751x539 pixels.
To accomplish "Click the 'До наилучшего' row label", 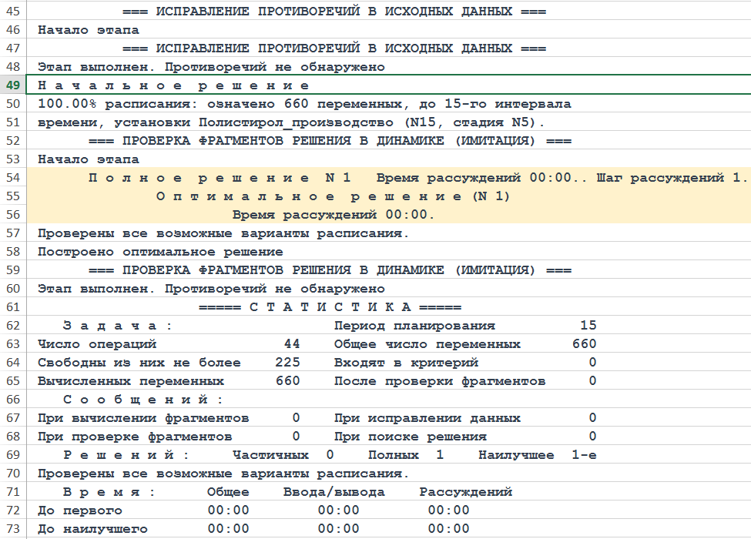I will (92, 529).
